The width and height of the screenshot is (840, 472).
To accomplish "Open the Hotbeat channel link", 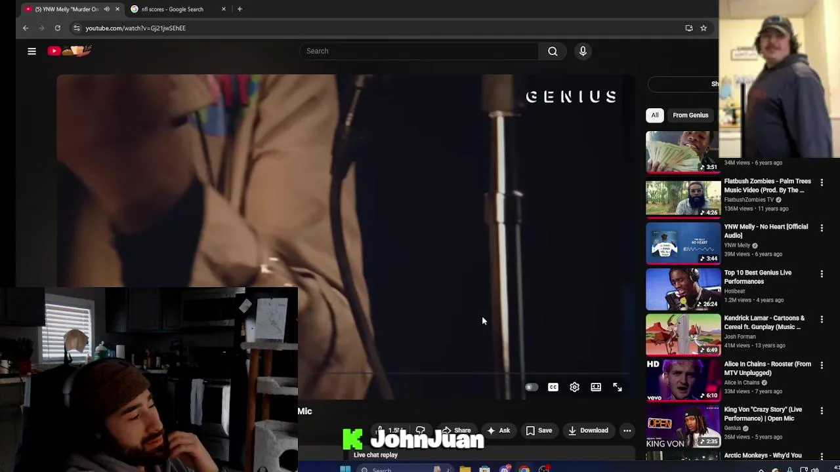I will (734, 291).
